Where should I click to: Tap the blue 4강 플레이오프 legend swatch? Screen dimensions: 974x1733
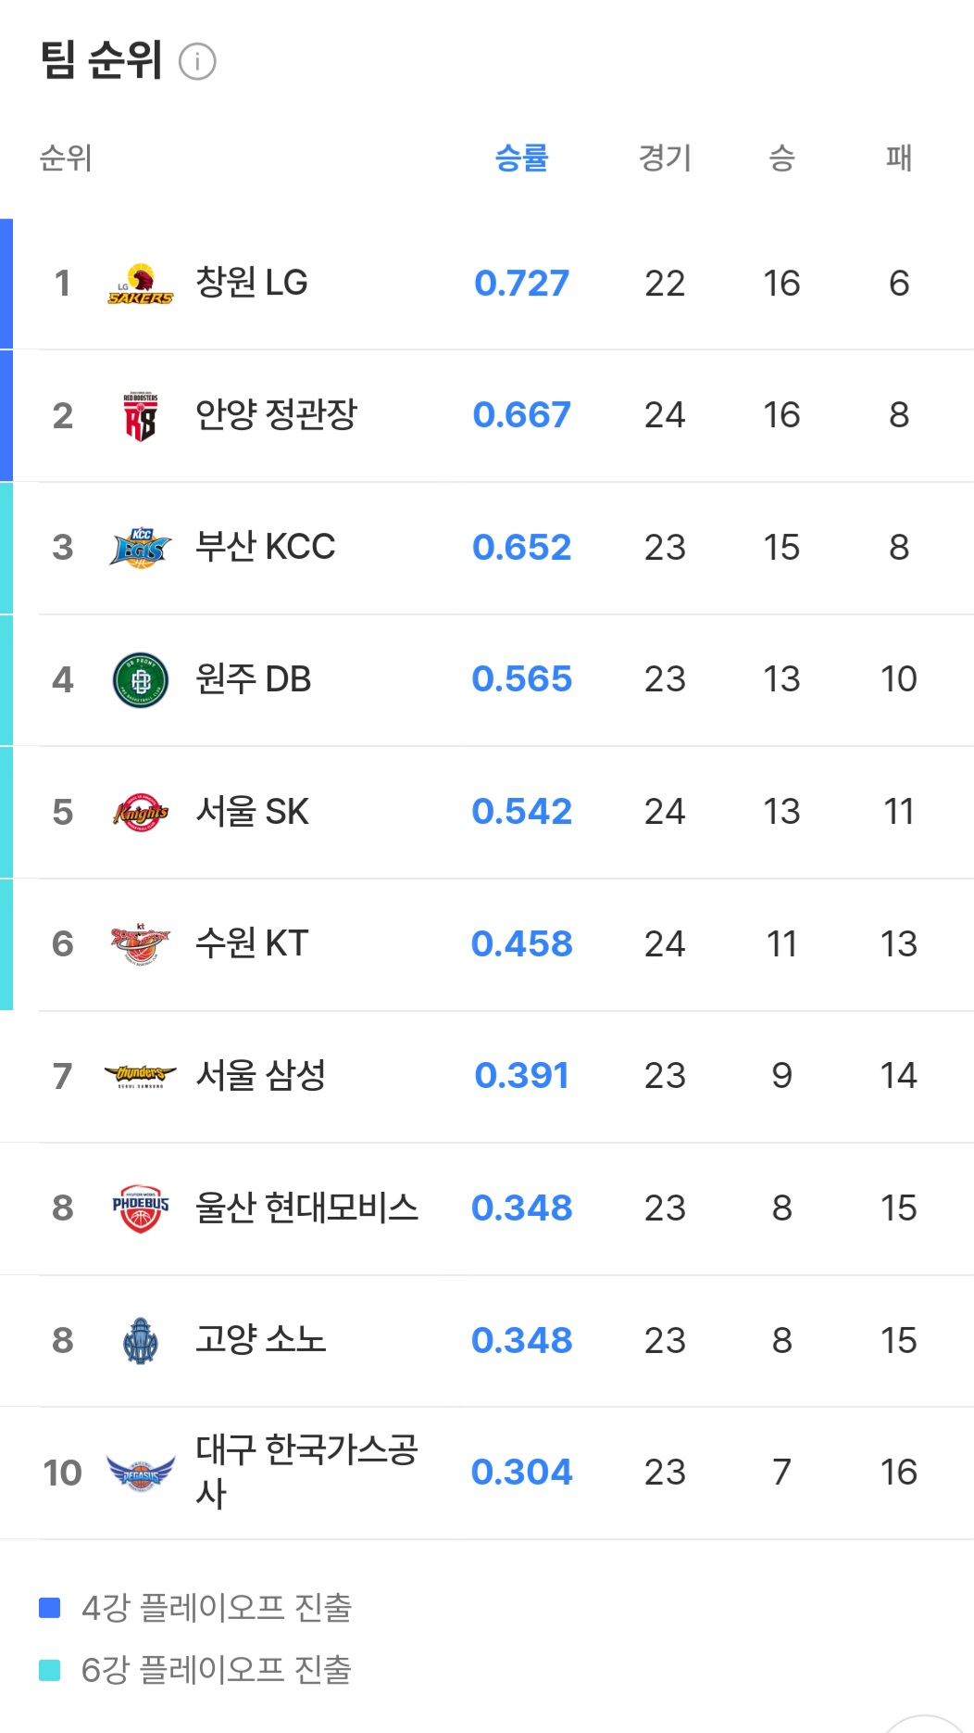coord(50,1607)
